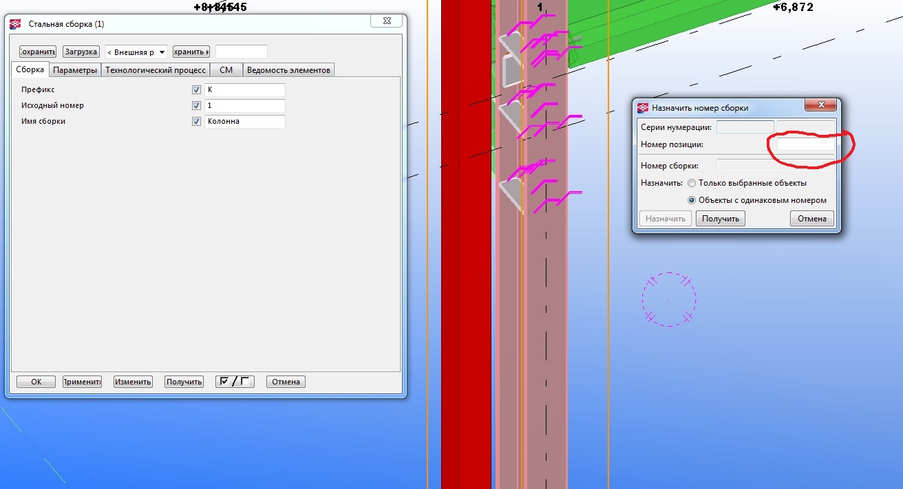903x489 pixels.
Task: Click the Номер позиции input field
Action: click(x=805, y=144)
